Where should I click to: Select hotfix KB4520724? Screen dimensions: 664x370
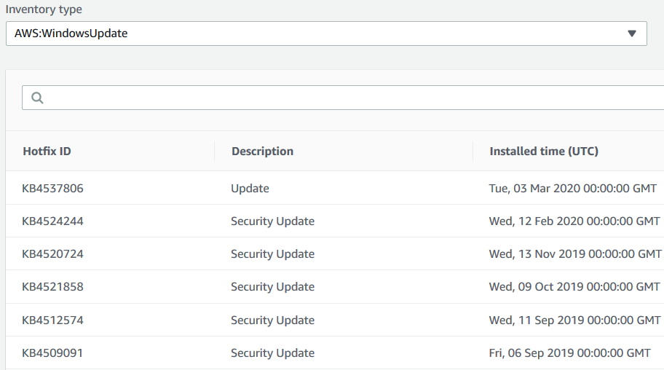click(x=52, y=254)
